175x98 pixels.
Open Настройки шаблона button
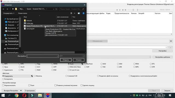click(162, 57)
